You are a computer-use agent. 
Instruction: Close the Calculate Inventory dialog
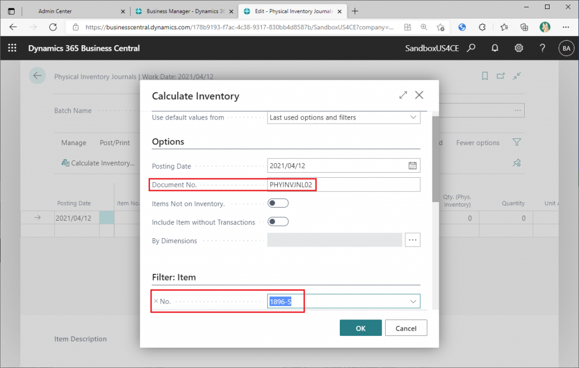click(x=419, y=95)
